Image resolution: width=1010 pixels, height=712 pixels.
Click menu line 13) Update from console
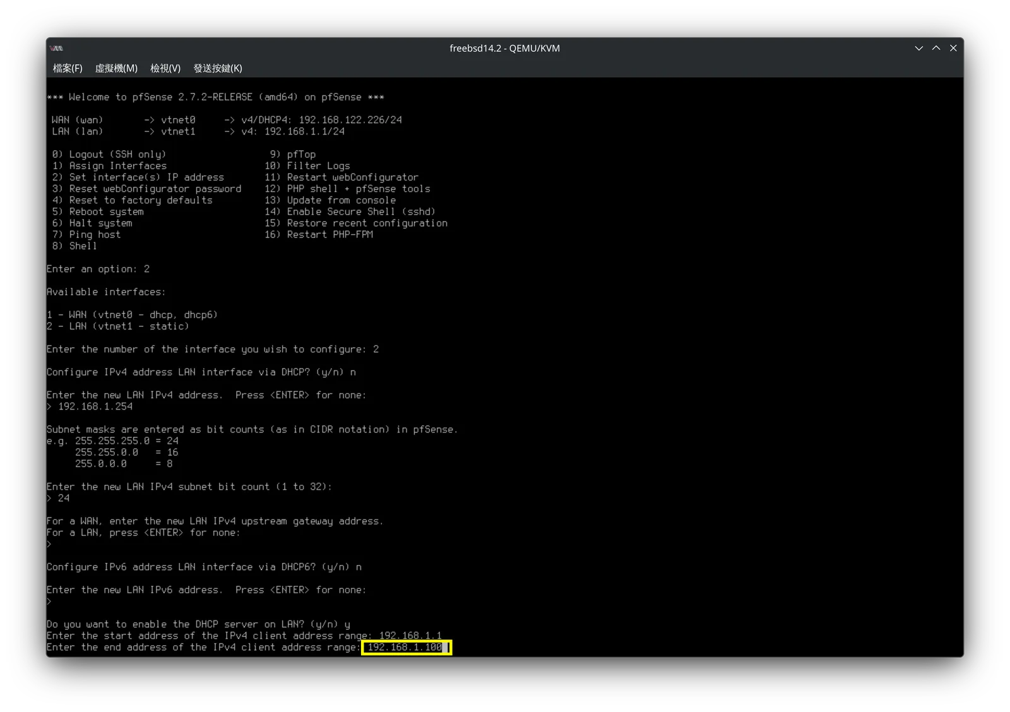330,200
